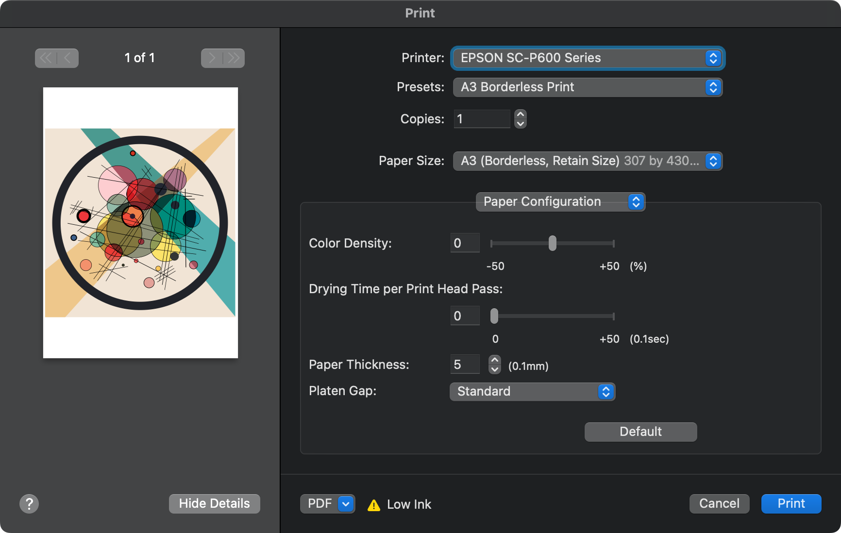Image resolution: width=841 pixels, height=533 pixels.
Task: Click the Hide Details button
Action: coord(215,504)
